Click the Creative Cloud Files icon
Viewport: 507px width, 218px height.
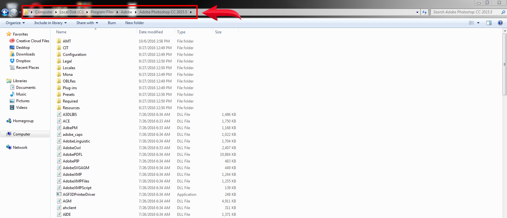(12, 41)
